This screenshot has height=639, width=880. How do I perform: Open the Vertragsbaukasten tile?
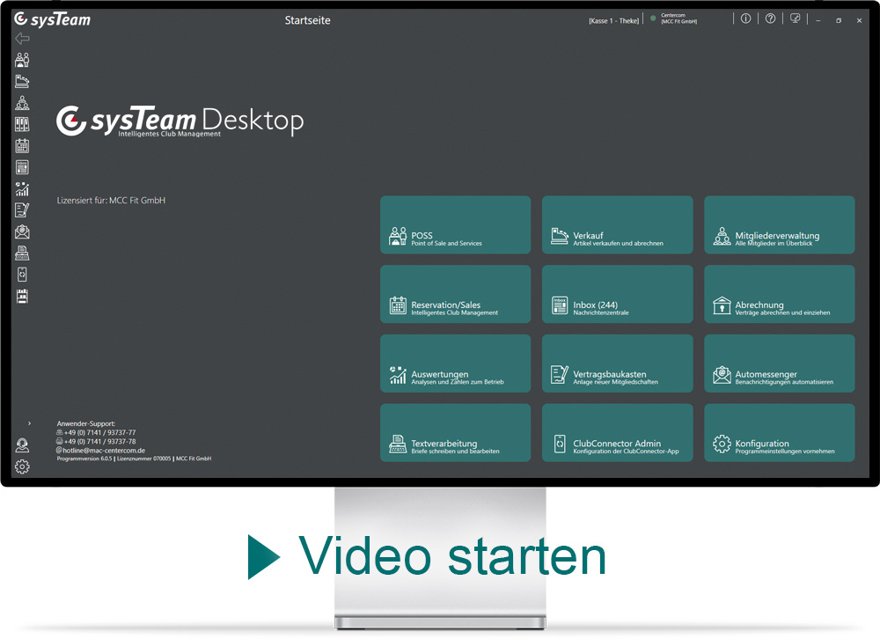coord(618,364)
